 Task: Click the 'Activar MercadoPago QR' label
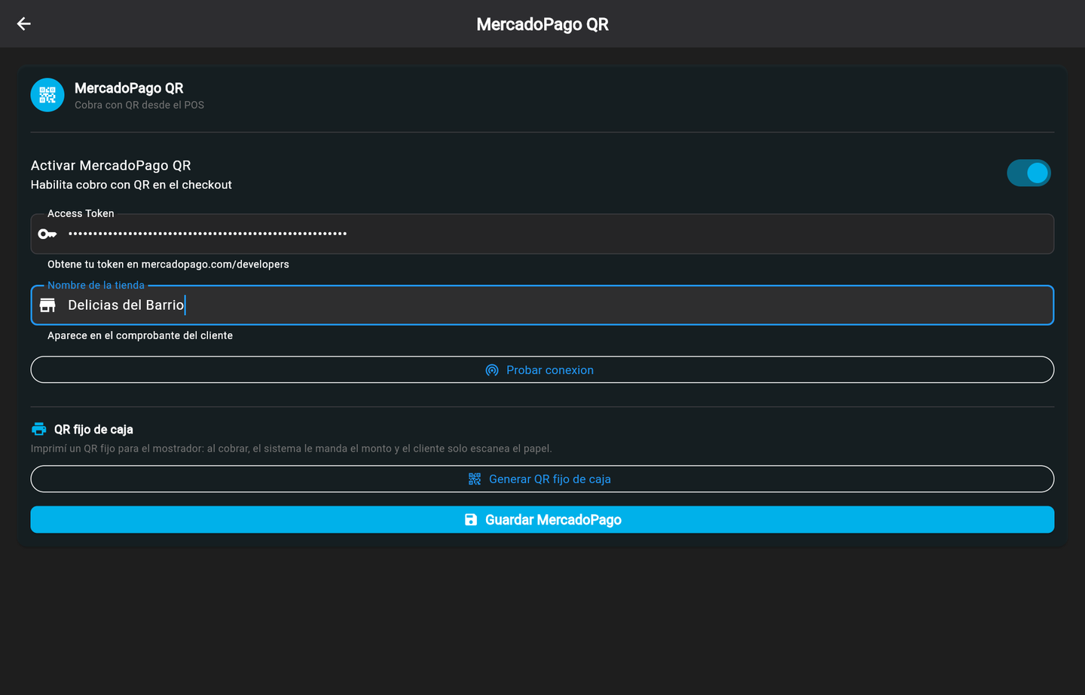coord(111,165)
